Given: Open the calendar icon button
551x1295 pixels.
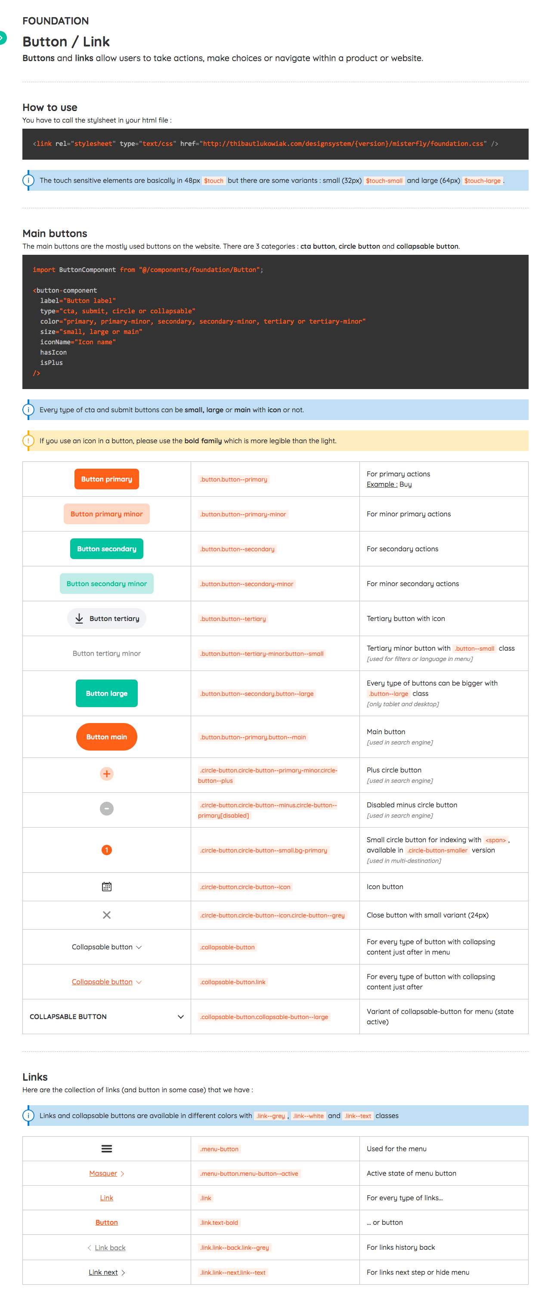Looking at the screenshot, I should point(107,886).
